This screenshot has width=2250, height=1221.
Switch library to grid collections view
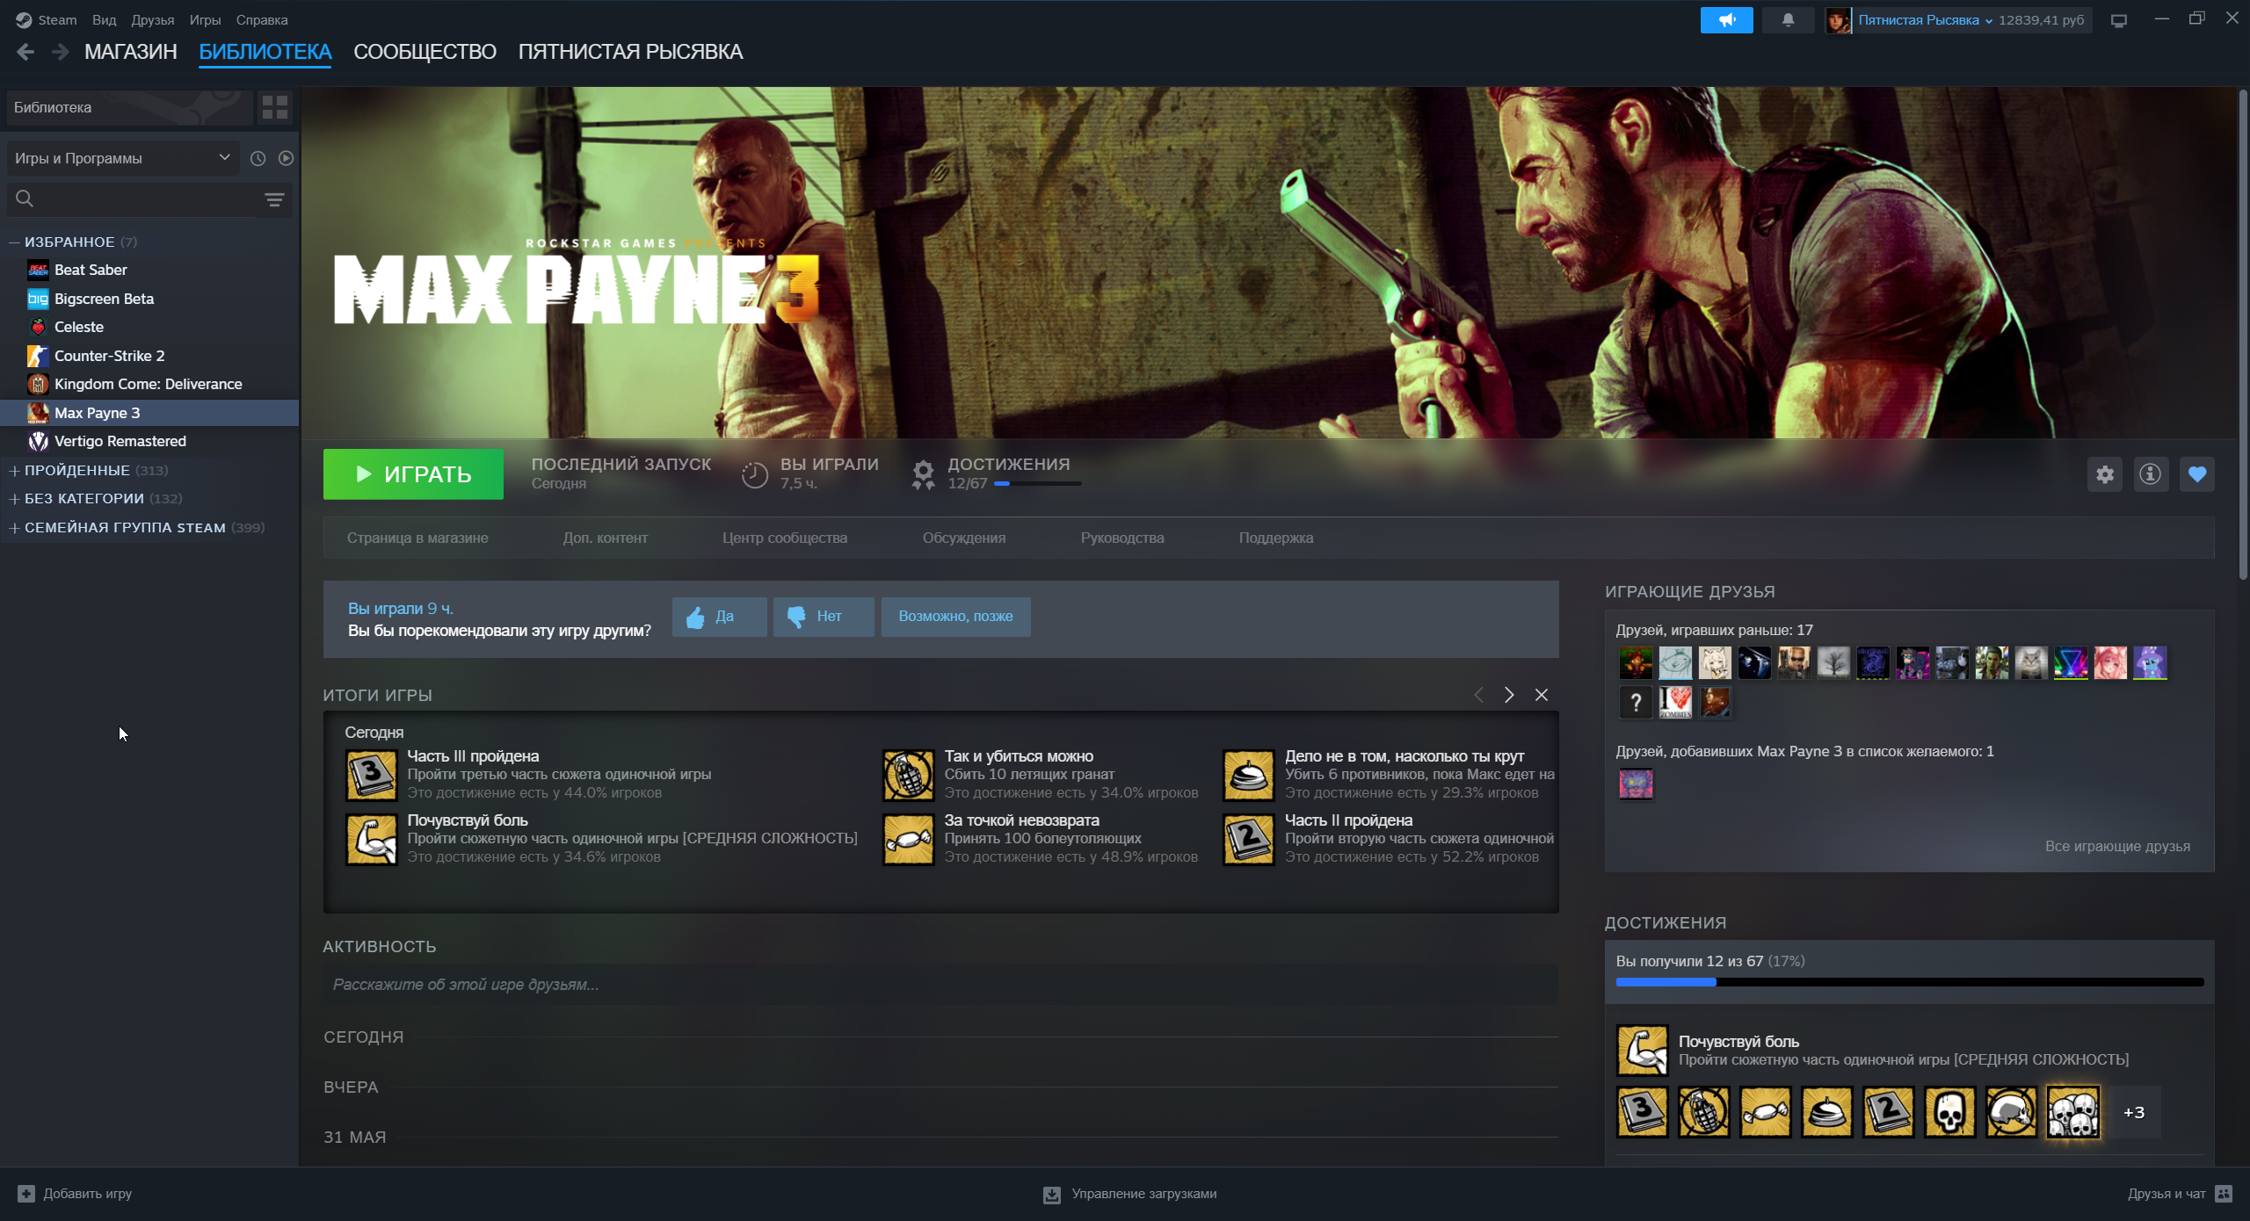275,107
